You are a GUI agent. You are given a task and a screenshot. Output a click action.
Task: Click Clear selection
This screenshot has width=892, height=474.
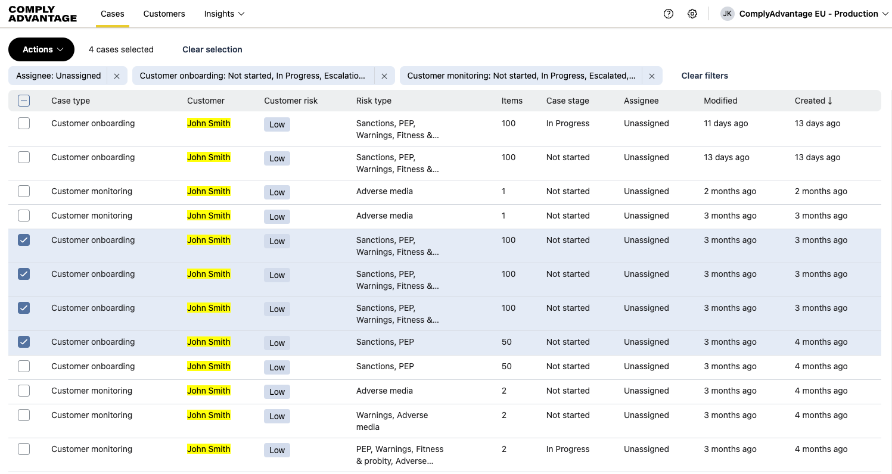(x=212, y=49)
